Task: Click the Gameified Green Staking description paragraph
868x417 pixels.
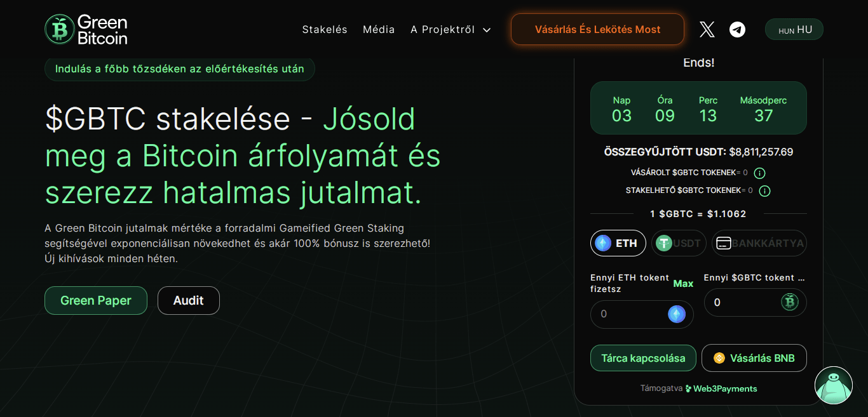Action: pos(238,243)
